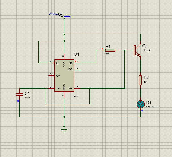Click the ground terminal symbol
This screenshot has height=157, width=172.
pyautogui.click(x=64, y=131)
